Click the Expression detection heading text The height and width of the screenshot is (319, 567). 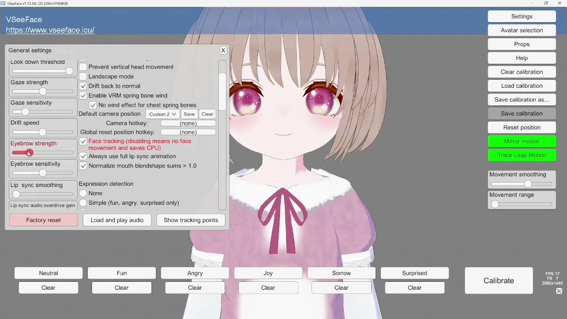click(x=106, y=184)
